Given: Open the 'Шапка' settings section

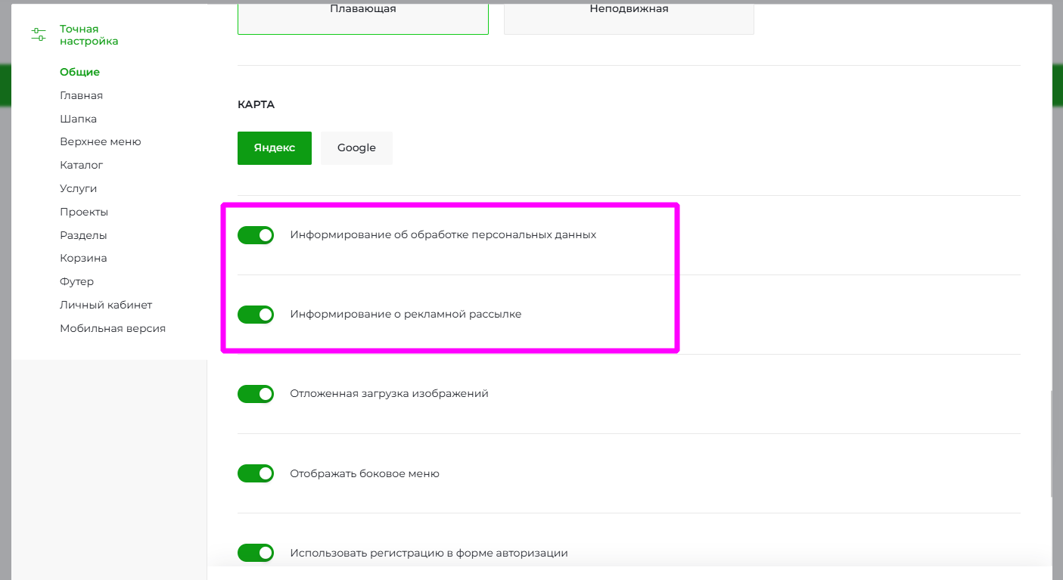Looking at the screenshot, I should pyautogui.click(x=78, y=119).
